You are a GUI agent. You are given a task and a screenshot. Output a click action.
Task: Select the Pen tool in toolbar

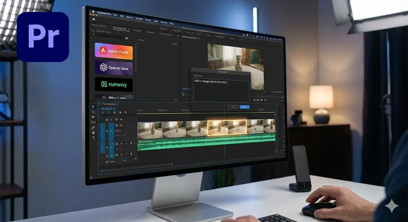(x=93, y=127)
